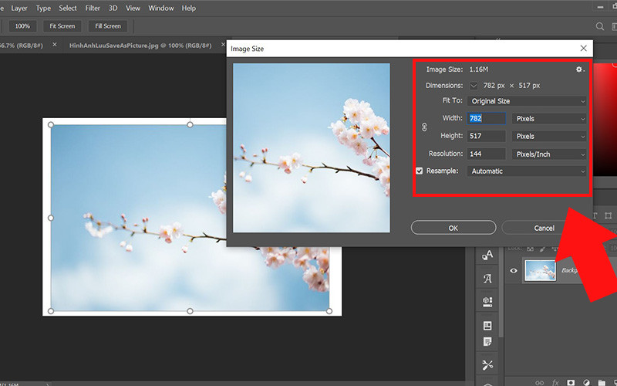This screenshot has width=617, height=386.
Task: Open the Tool Presets panel icon
Action: coord(487,365)
